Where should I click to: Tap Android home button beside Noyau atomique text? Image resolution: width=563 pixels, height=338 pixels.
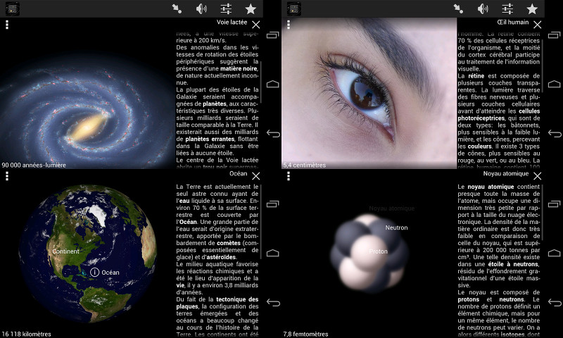point(555,254)
